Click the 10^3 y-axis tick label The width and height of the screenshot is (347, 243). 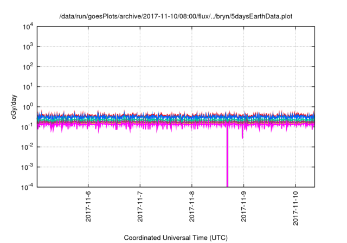tap(28, 47)
